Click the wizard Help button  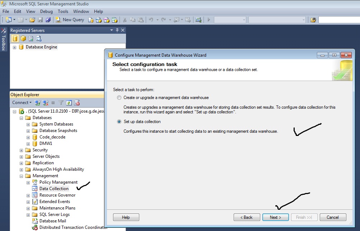(126, 217)
